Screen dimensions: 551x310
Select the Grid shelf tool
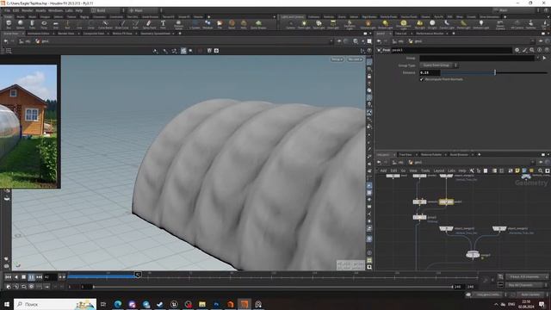[55, 24]
